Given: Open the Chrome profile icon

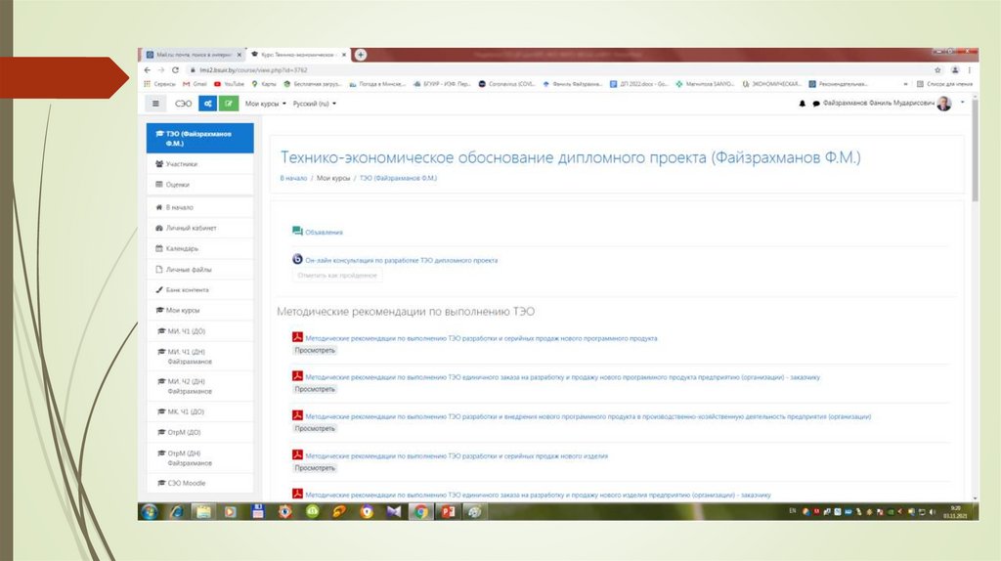Looking at the screenshot, I should pyautogui.click(x=955, y=70).
